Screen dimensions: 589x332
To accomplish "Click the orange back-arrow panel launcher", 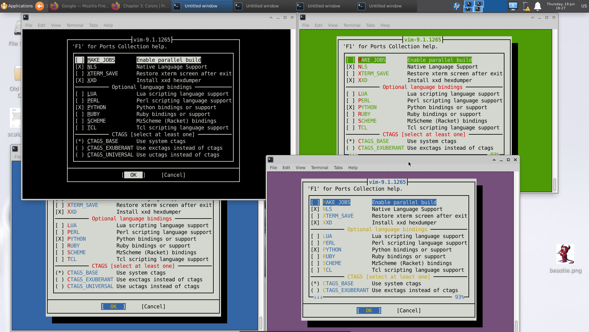I will [x=40, y=6].
